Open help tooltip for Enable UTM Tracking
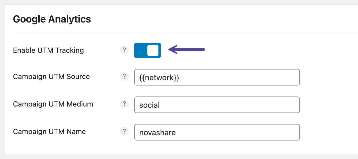This screenshot has width=358, height=159. [x=124, y=50]
